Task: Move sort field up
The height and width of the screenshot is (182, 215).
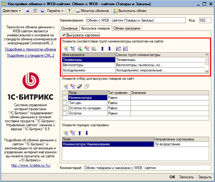Action: [80, 133]
